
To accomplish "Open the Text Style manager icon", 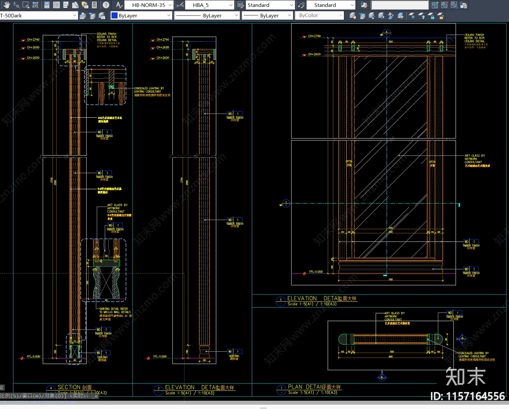I will [x=119, y=5].
